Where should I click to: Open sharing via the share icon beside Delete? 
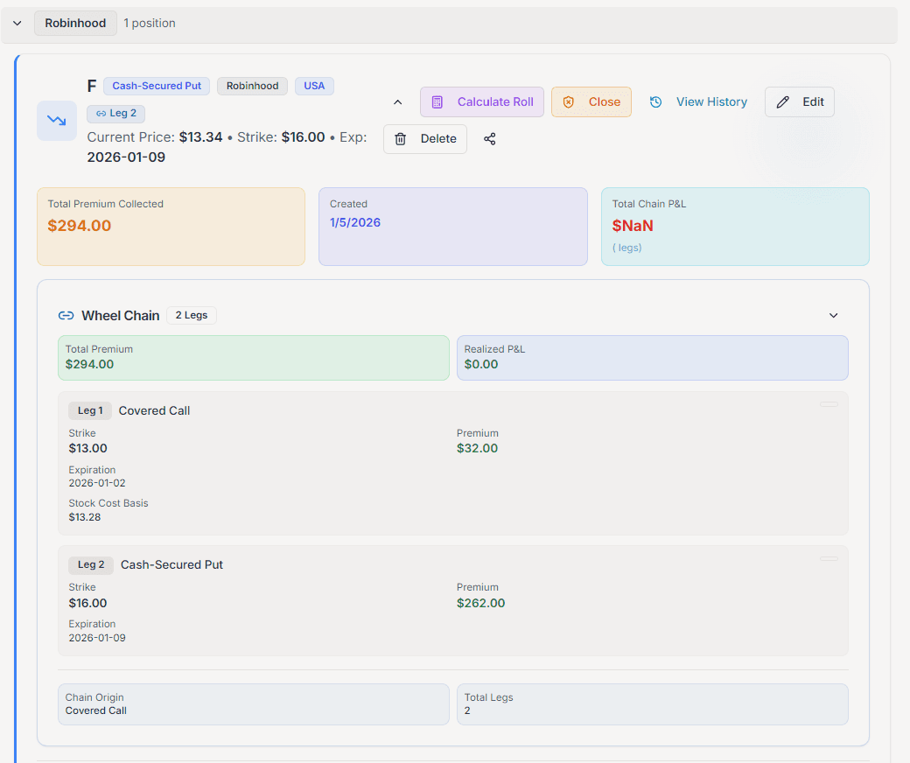coord(490,138)
